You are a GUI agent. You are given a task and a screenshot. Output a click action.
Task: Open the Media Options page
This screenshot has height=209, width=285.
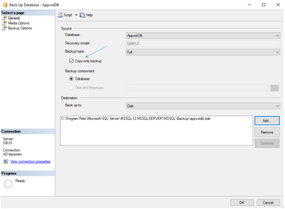tap(19, 23)
